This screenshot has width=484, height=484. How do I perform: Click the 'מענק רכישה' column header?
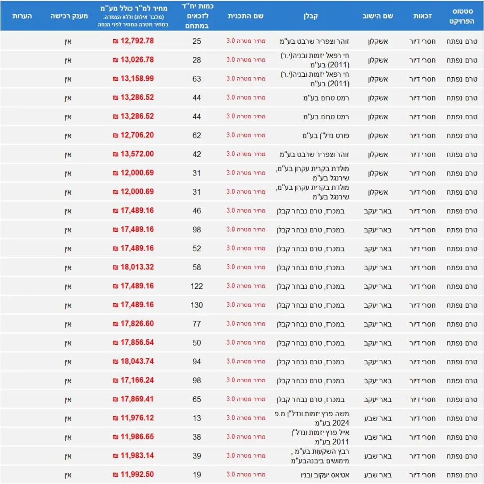point(68,16)
